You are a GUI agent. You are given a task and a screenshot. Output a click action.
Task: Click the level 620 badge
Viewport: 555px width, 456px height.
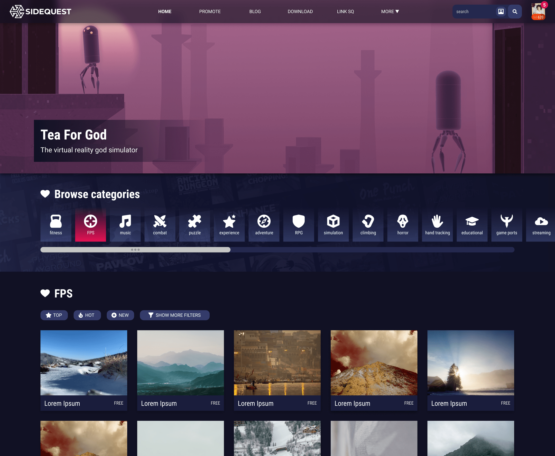[x=538, y=17]
